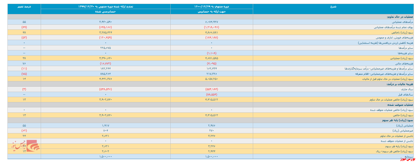Select value '۶,۰۸۴,۹۲۷' in operating revenues row
416x162 pixels.
click(212, 22)
